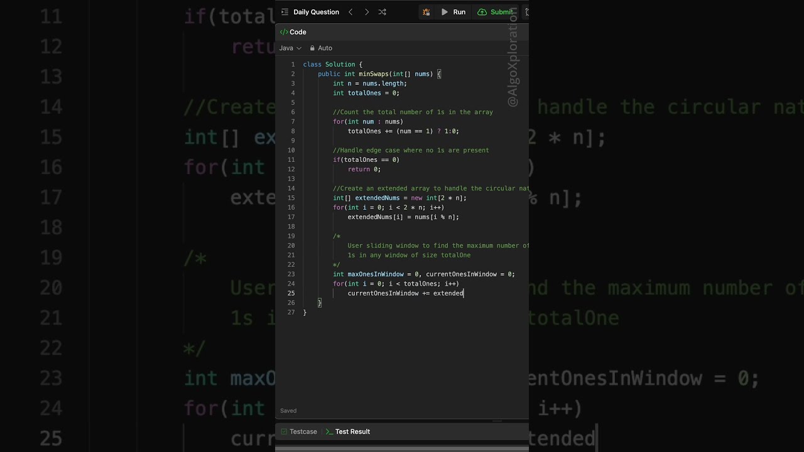Submit the solution
The height and width of the screenshot is (452, 804).
tap(496, 12)
